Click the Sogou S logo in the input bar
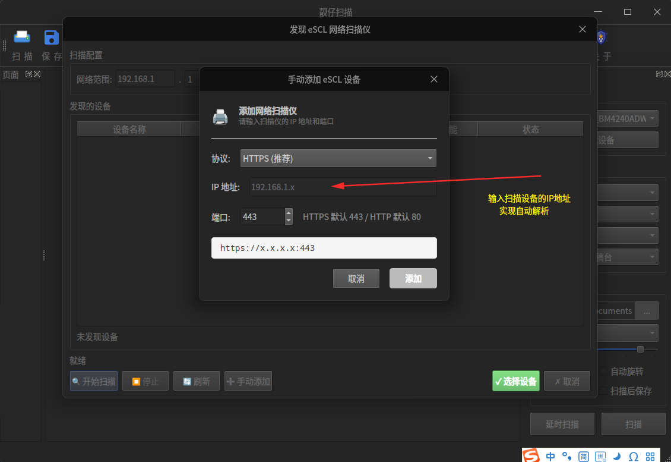The height and width of the screenshot is (462, 671). 531,455
